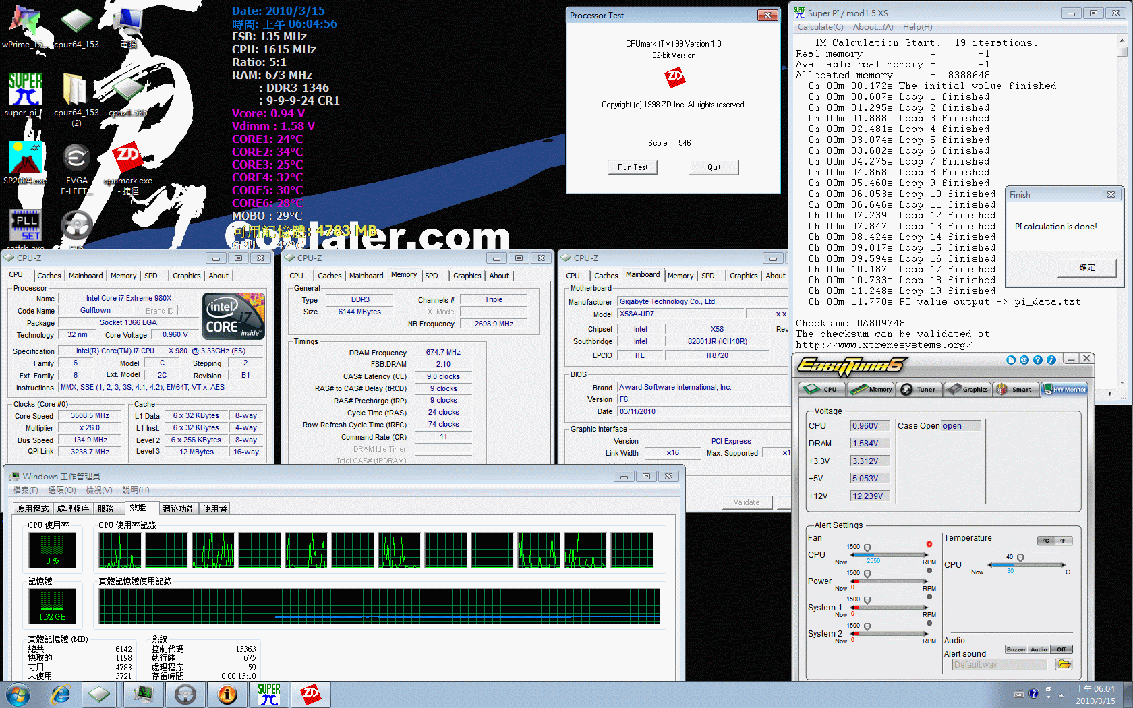The image size is (1133, 708).
Task: Toggle System 2 fan alert indicator
Action: pos(929,623)
